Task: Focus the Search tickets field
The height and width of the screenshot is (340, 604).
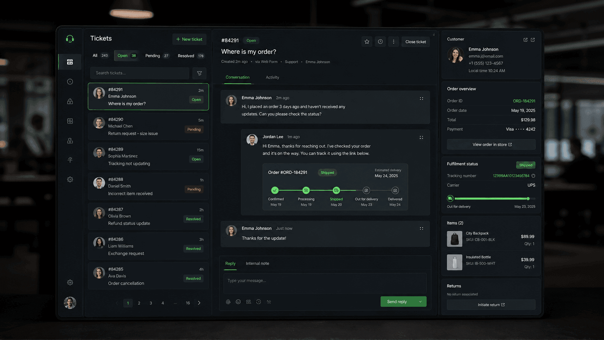Action: [x=140, y=73]
